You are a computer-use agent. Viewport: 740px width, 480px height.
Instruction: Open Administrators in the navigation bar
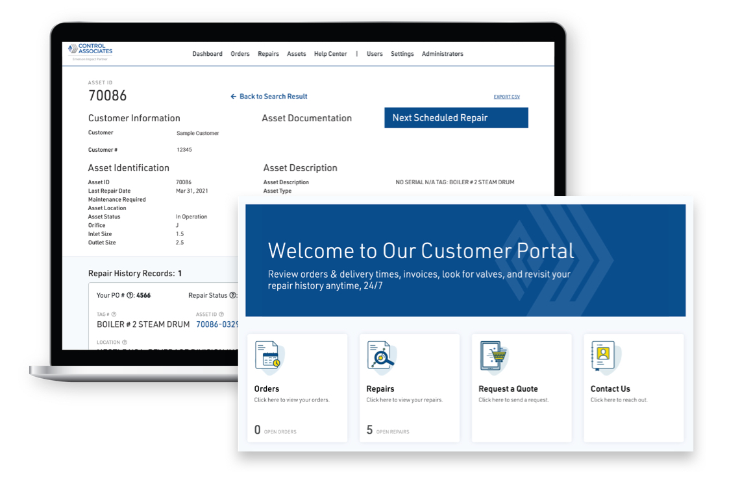[x=442, y=54]
